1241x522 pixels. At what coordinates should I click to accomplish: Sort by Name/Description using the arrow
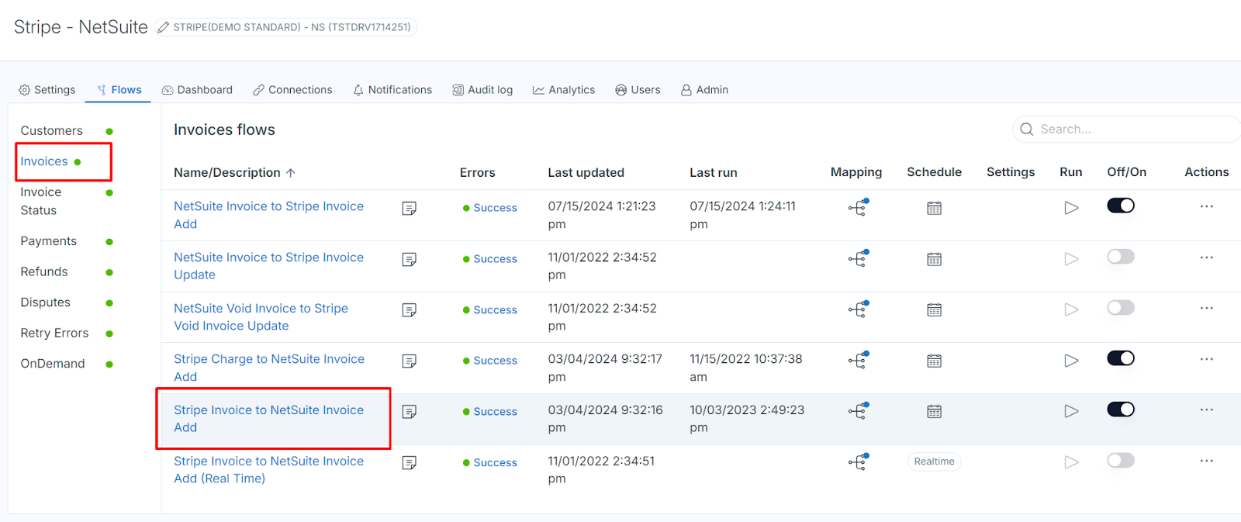click(291, 173)
